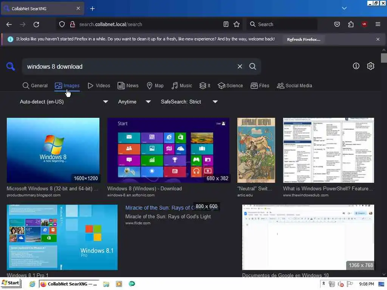The height and width of the screenshot is (290, 387).
Task: Open the Windows PowerShell features thumbnail
Action: (x=328, y=150)
